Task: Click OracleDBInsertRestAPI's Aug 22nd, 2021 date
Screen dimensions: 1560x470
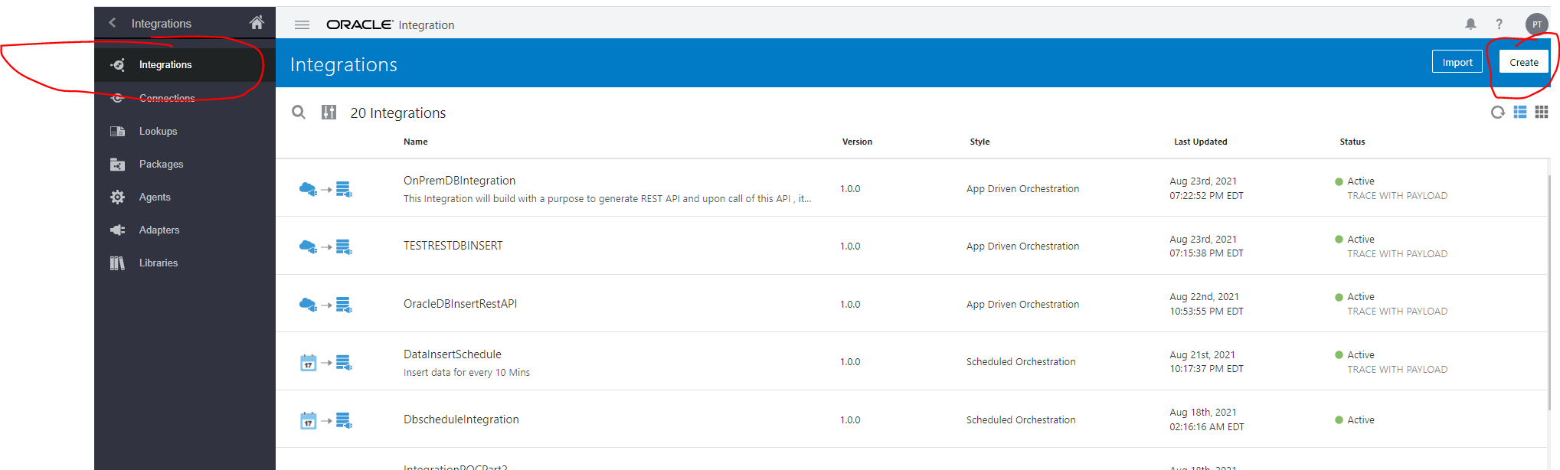Action: point(1204,297)
